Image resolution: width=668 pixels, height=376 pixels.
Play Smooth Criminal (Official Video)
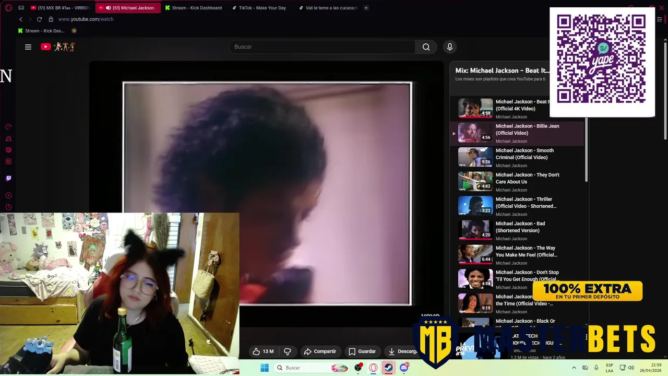coord(517,157)
